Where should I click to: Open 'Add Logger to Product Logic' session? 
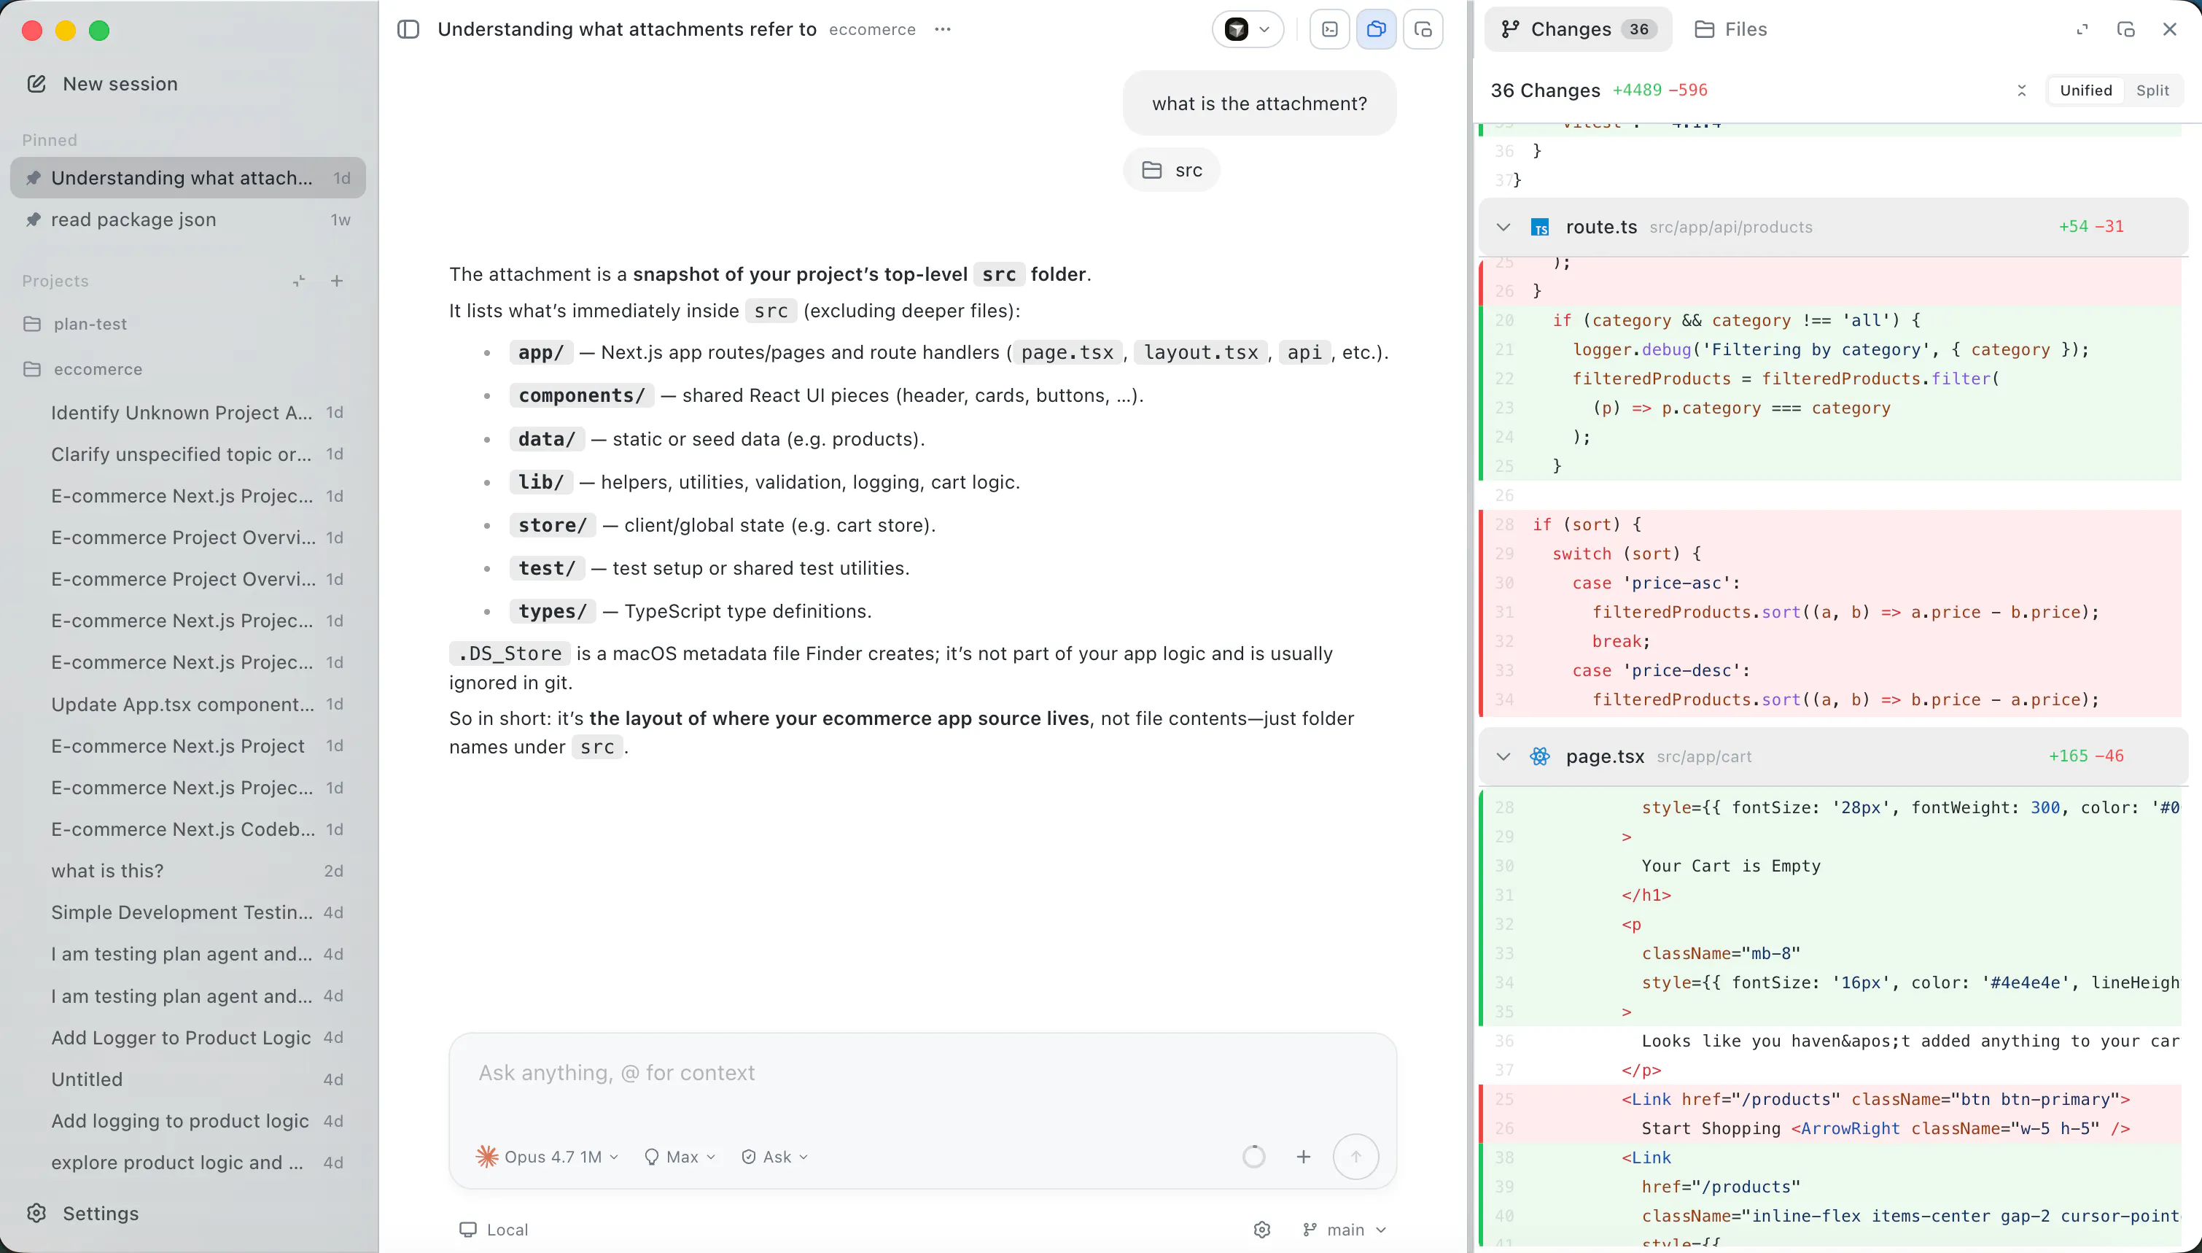187,1038
